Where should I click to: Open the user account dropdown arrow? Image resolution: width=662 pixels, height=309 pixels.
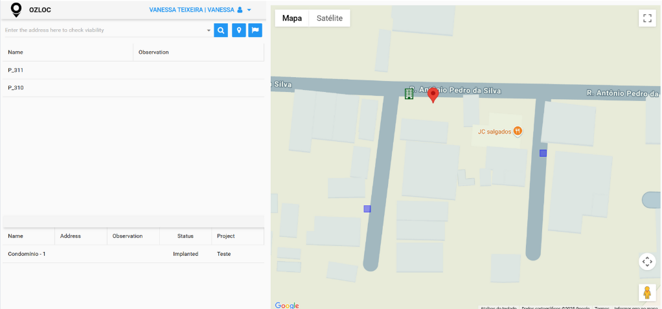click(249, 10)
